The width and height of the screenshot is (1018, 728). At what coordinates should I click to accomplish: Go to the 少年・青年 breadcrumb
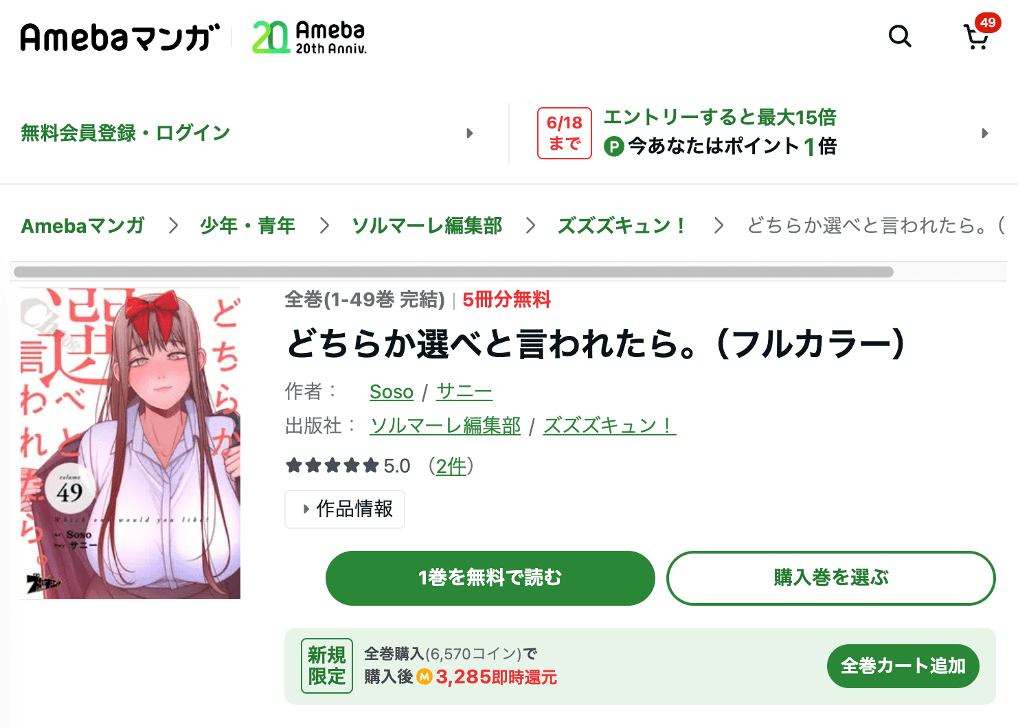tap(247, 225)
